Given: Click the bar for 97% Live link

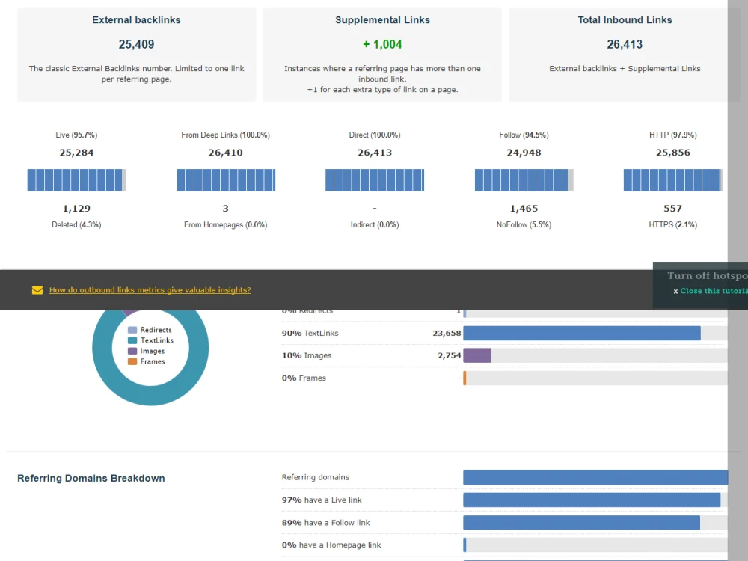Looking at the screenshot, I should coord(592,500).
